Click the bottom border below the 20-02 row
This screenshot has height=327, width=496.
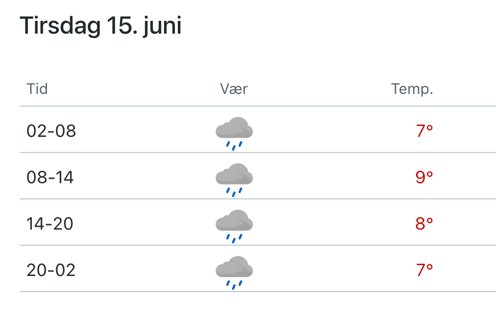257,292
